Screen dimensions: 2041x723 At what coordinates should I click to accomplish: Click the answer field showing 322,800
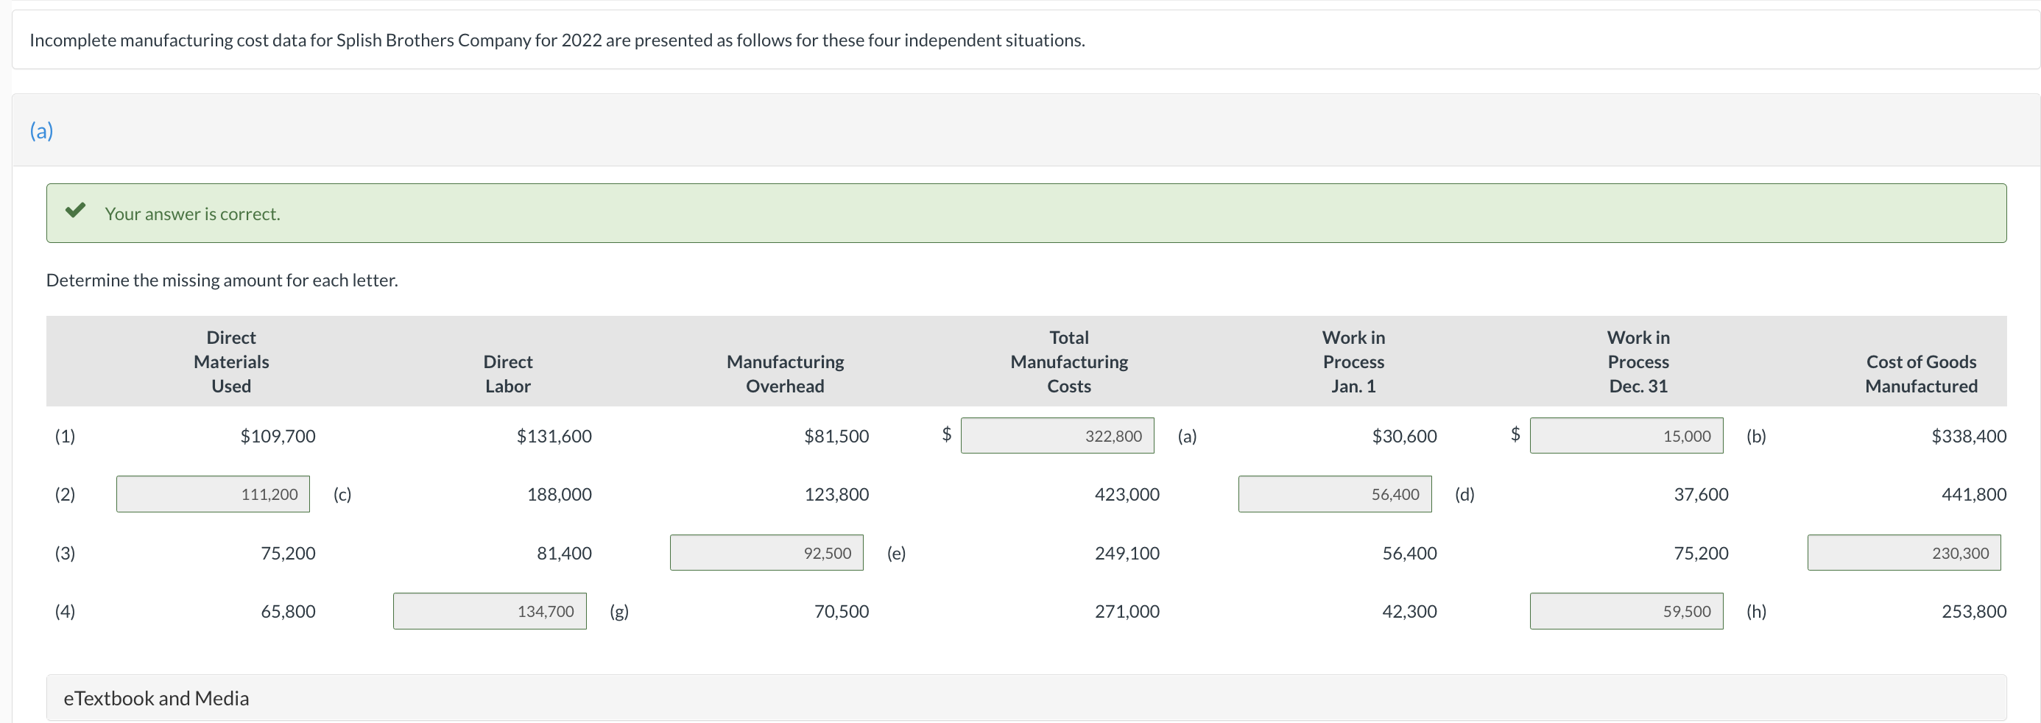coord(1057,434)
